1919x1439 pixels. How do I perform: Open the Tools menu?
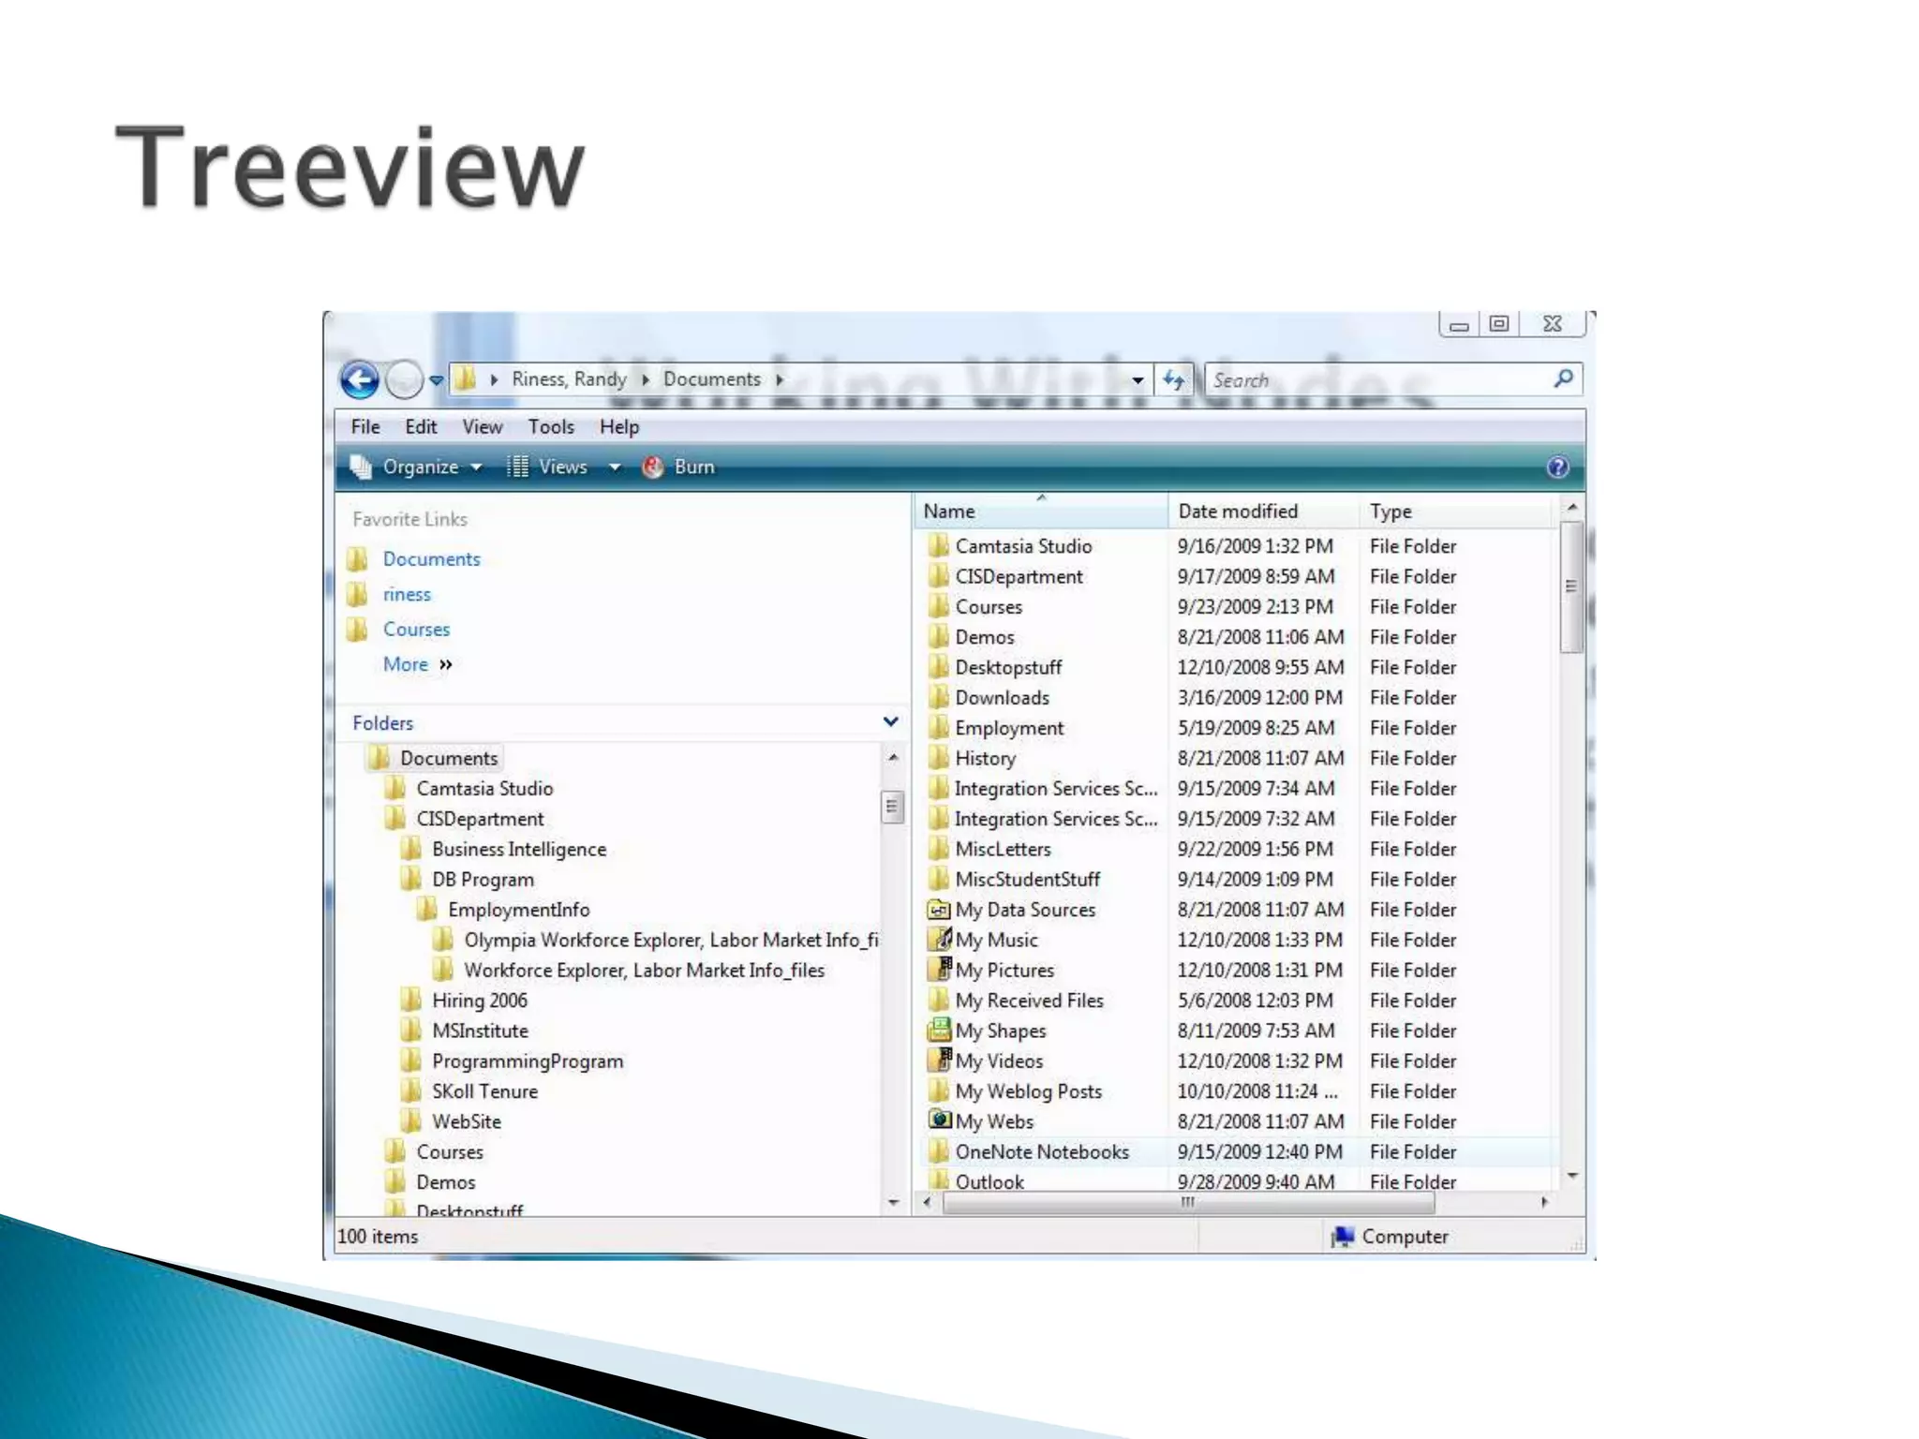point(551,427)
